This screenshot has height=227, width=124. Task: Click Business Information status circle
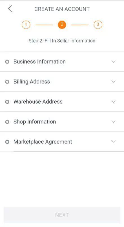tap(7, 62)
